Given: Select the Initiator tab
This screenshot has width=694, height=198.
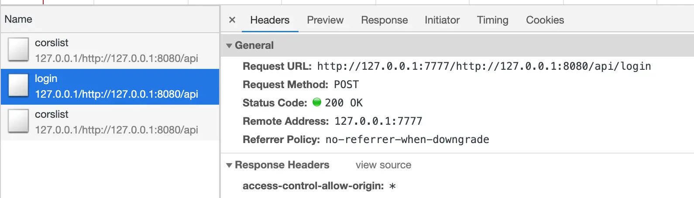Looking at the screenshot, I should [442, 20].
